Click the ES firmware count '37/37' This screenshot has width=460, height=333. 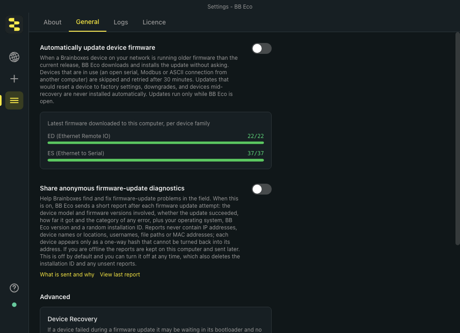[x=255, y=153]
